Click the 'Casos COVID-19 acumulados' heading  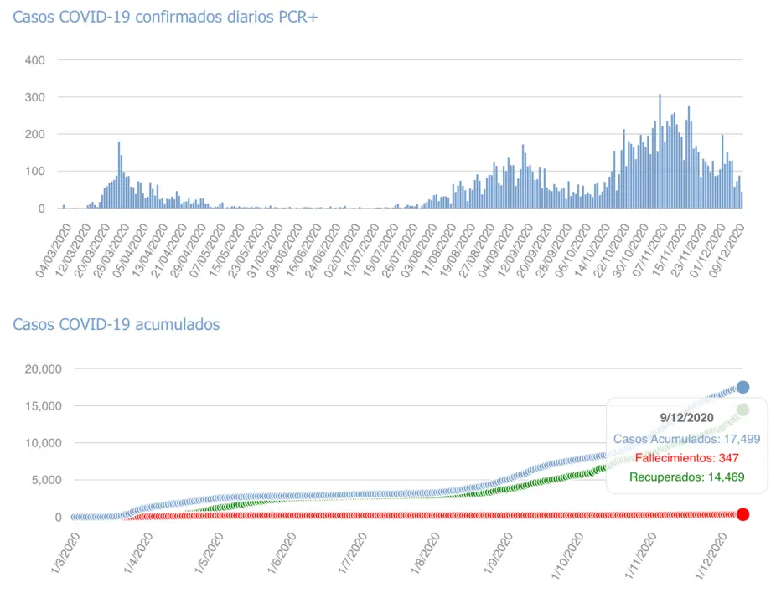click(116, 324)
